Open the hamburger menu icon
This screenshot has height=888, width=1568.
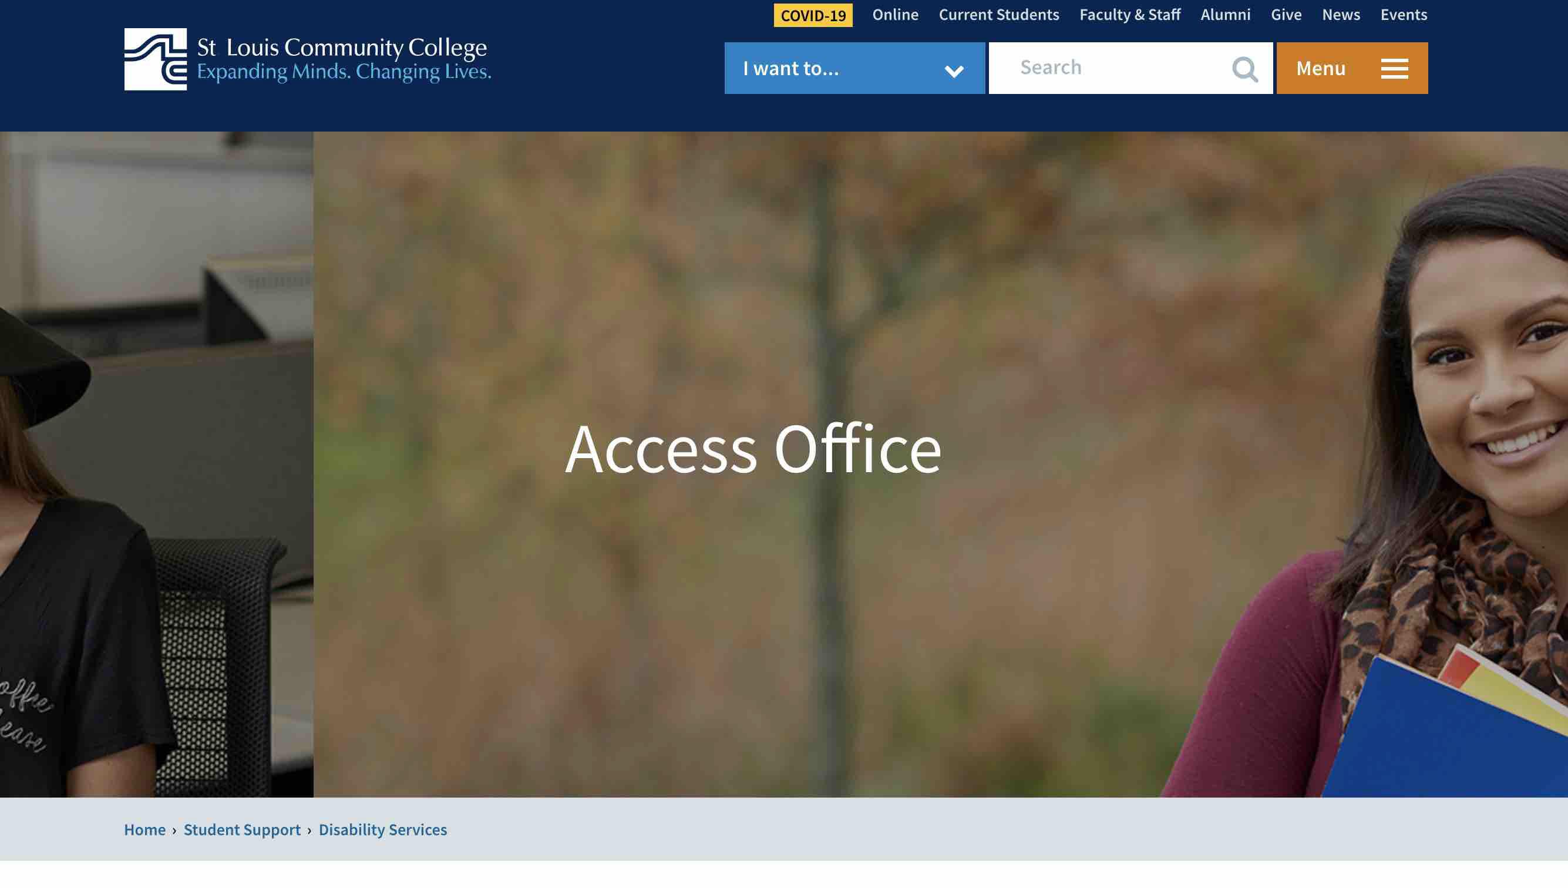[x=1394, y=69]
